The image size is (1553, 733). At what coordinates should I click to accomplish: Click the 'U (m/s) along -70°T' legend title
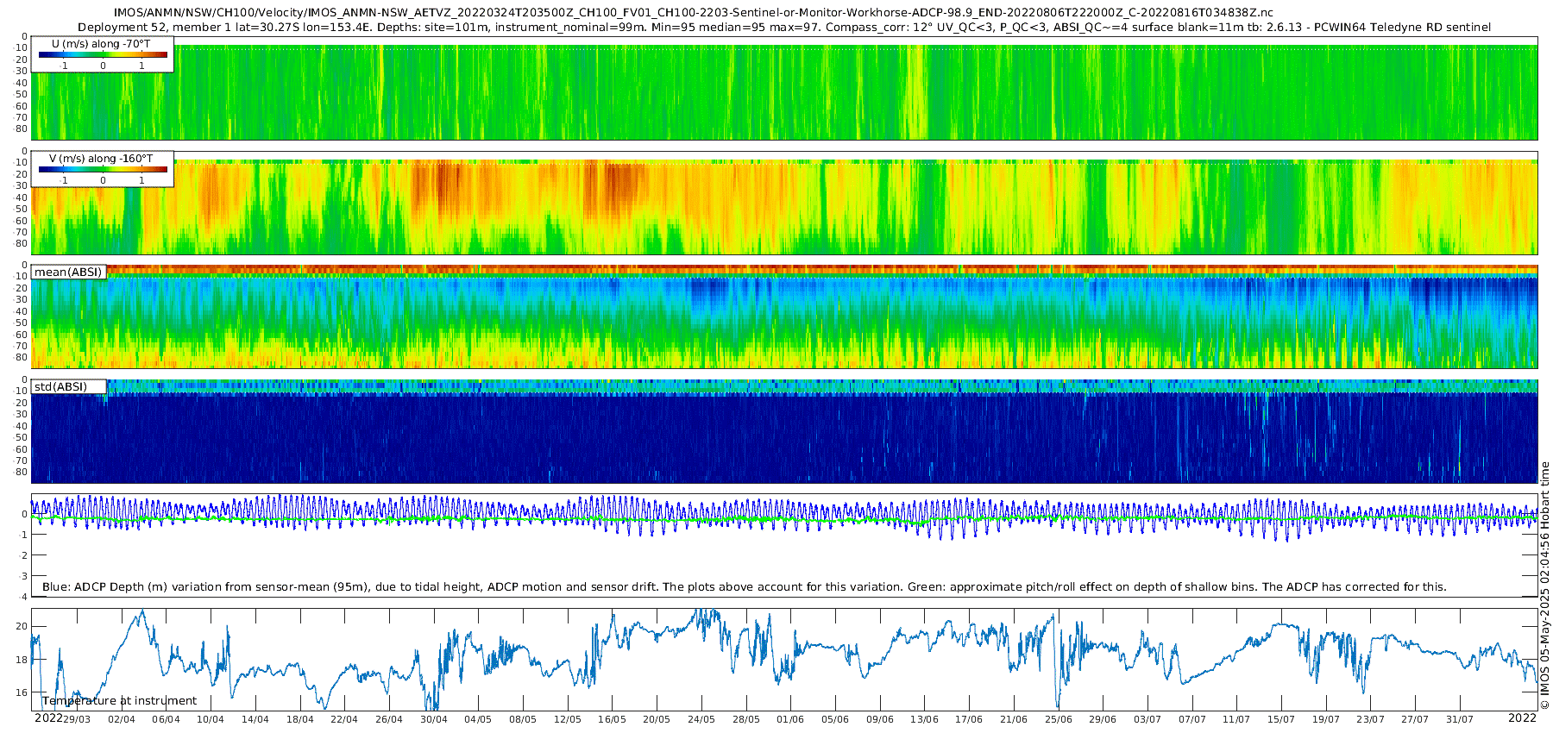101,43
